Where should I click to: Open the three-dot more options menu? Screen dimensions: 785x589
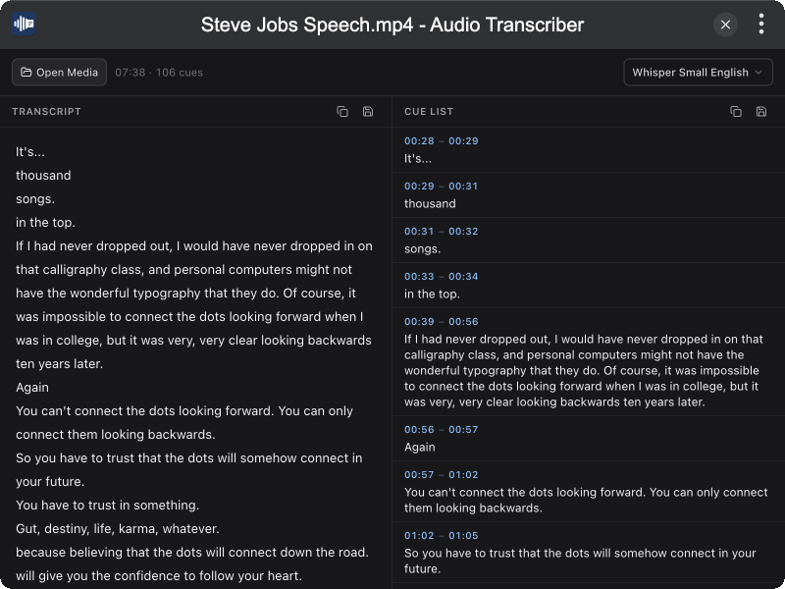[x=761, y=24]
